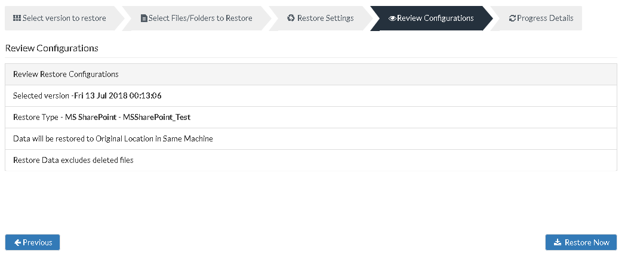Click the Selected version date row
The height and width of the screenshot is (259, 631).
[310, 95]
